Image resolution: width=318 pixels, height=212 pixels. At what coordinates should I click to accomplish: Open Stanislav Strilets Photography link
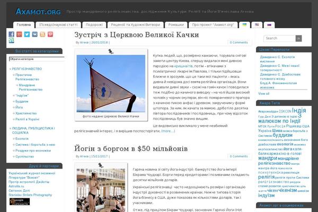[30, 195]
